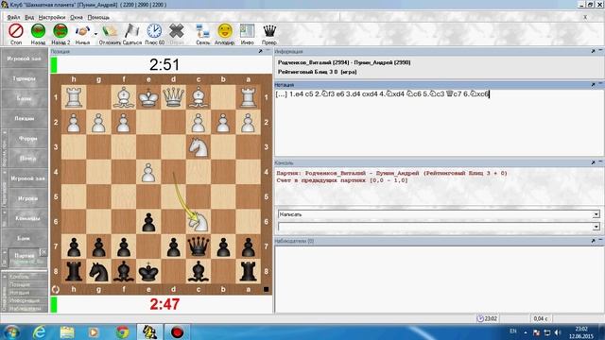Open the arrow next to Ничья
The width and height of the screenshot is (605, 340).
[95, 34]
